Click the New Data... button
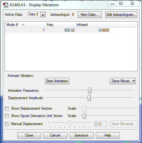This screenshot has width=142, height=143. [90, 15]
